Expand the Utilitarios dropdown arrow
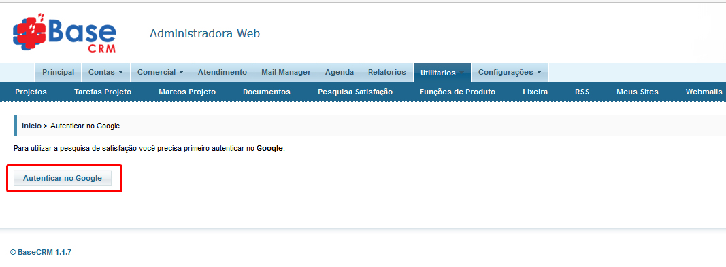This screenshot has width=726, height=267. click(461, 73)
